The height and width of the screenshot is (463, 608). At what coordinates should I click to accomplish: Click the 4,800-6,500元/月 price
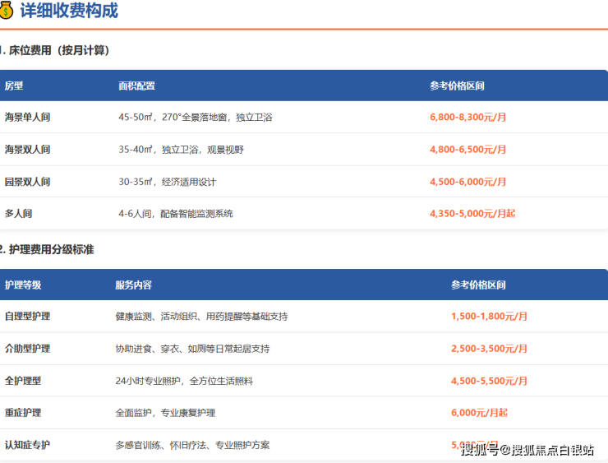pos(468,149)
